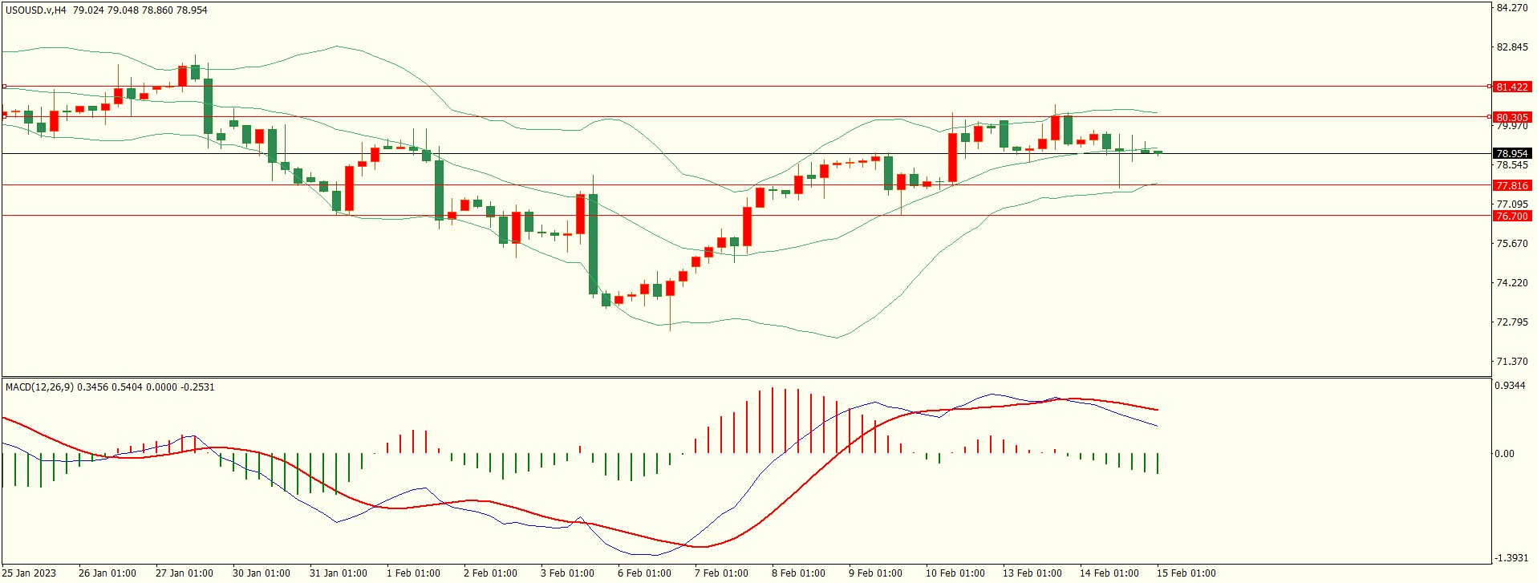The image size is (1537, 583).
Task: Click the black 78.954 current price tag
Action: point(1511,153)
